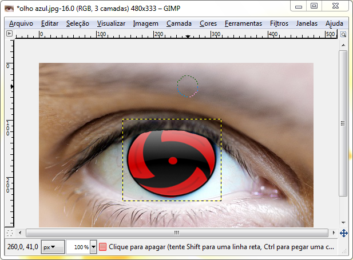The width and height of the screenshot is (353, 260).
Task: Open the Ferramentas menu
Action: 243,23
